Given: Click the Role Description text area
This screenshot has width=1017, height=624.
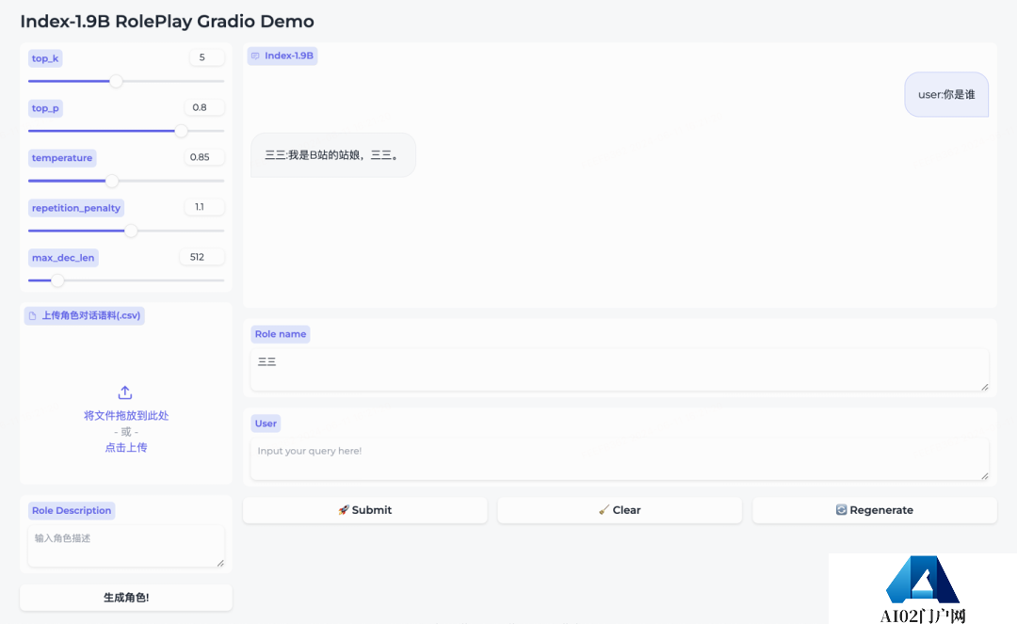Looking at the screenshot, I should 126,546.
